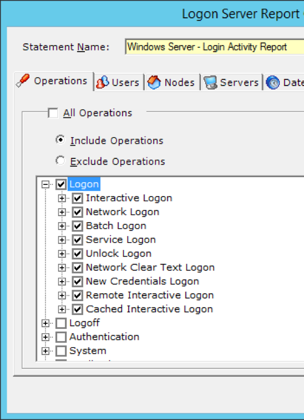
Task: Select the System tree label
Action: click(x=88, y=351)
